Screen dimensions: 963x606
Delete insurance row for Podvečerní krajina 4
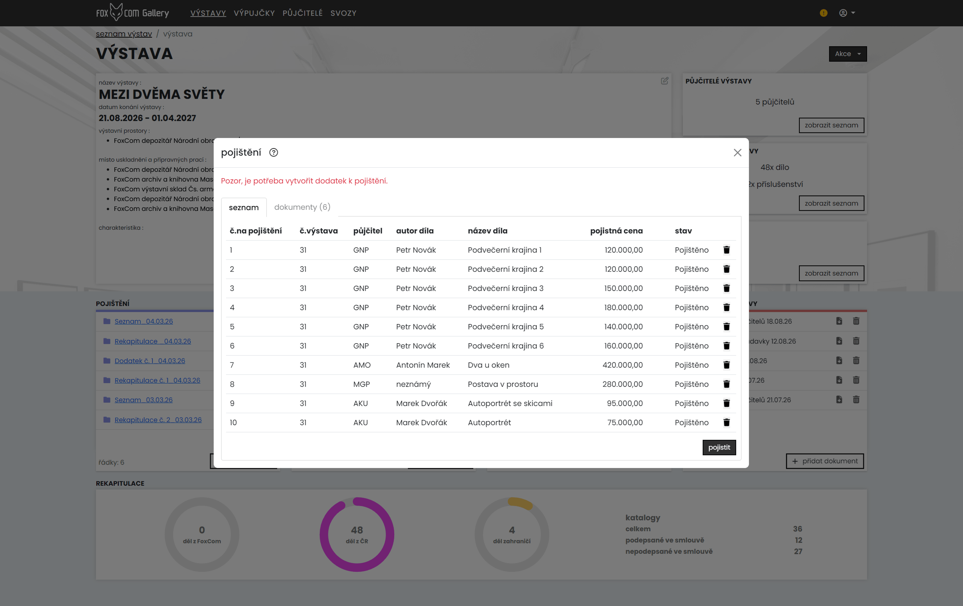[726, 308]
